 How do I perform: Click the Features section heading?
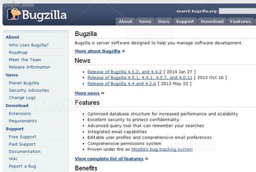click(87, 103)
